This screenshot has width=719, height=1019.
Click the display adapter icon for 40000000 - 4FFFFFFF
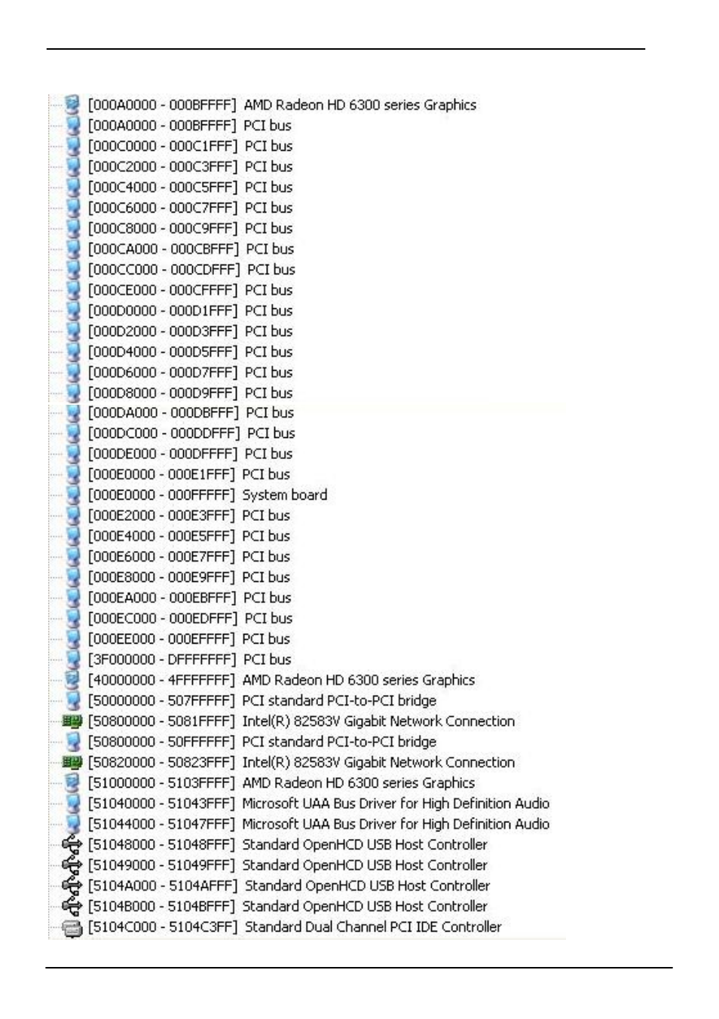click(x=72, y=680)
